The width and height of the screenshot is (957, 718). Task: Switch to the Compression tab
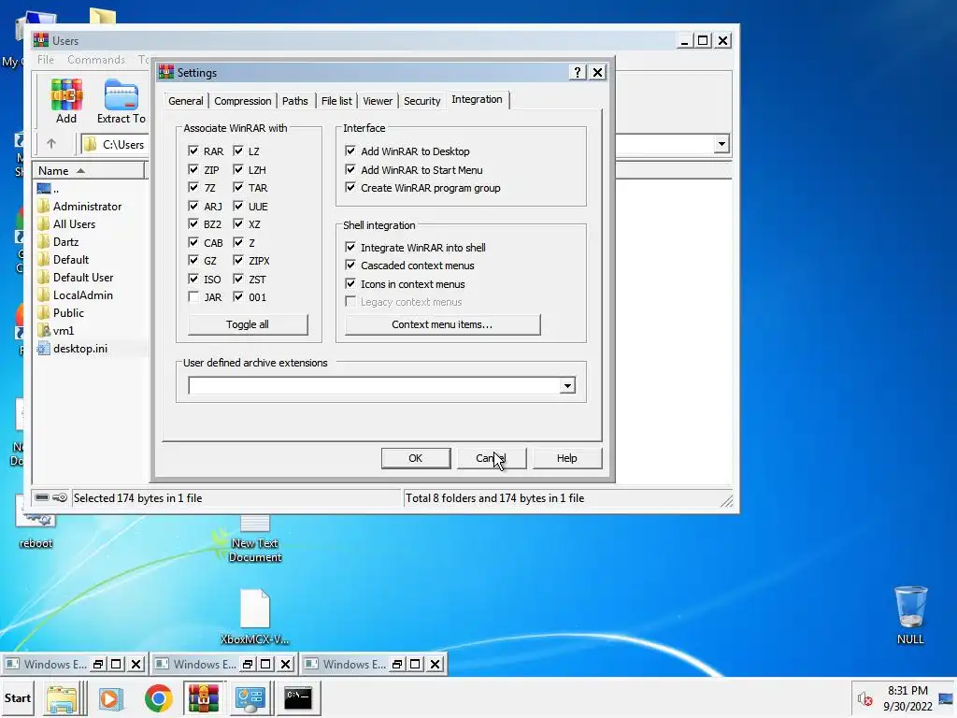(242, 101)
